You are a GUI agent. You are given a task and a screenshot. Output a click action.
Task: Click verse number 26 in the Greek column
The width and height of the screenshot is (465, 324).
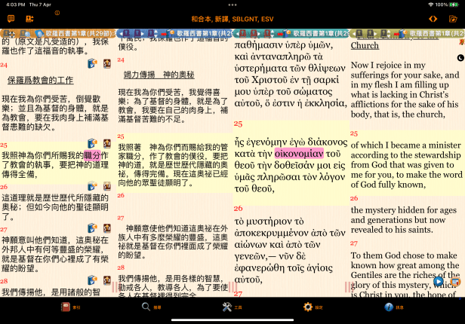(x=238, y=208)
